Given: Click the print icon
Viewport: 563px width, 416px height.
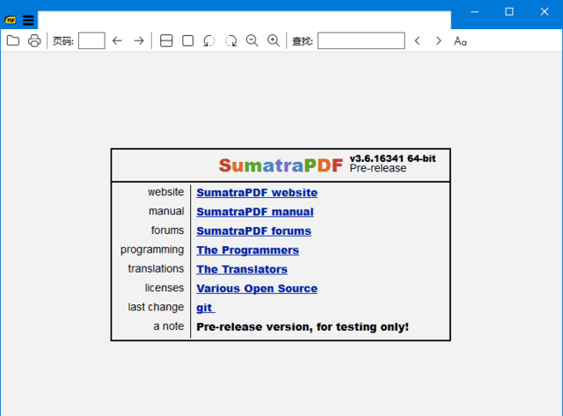Looking at the screenshot, I should pos(34,40).
